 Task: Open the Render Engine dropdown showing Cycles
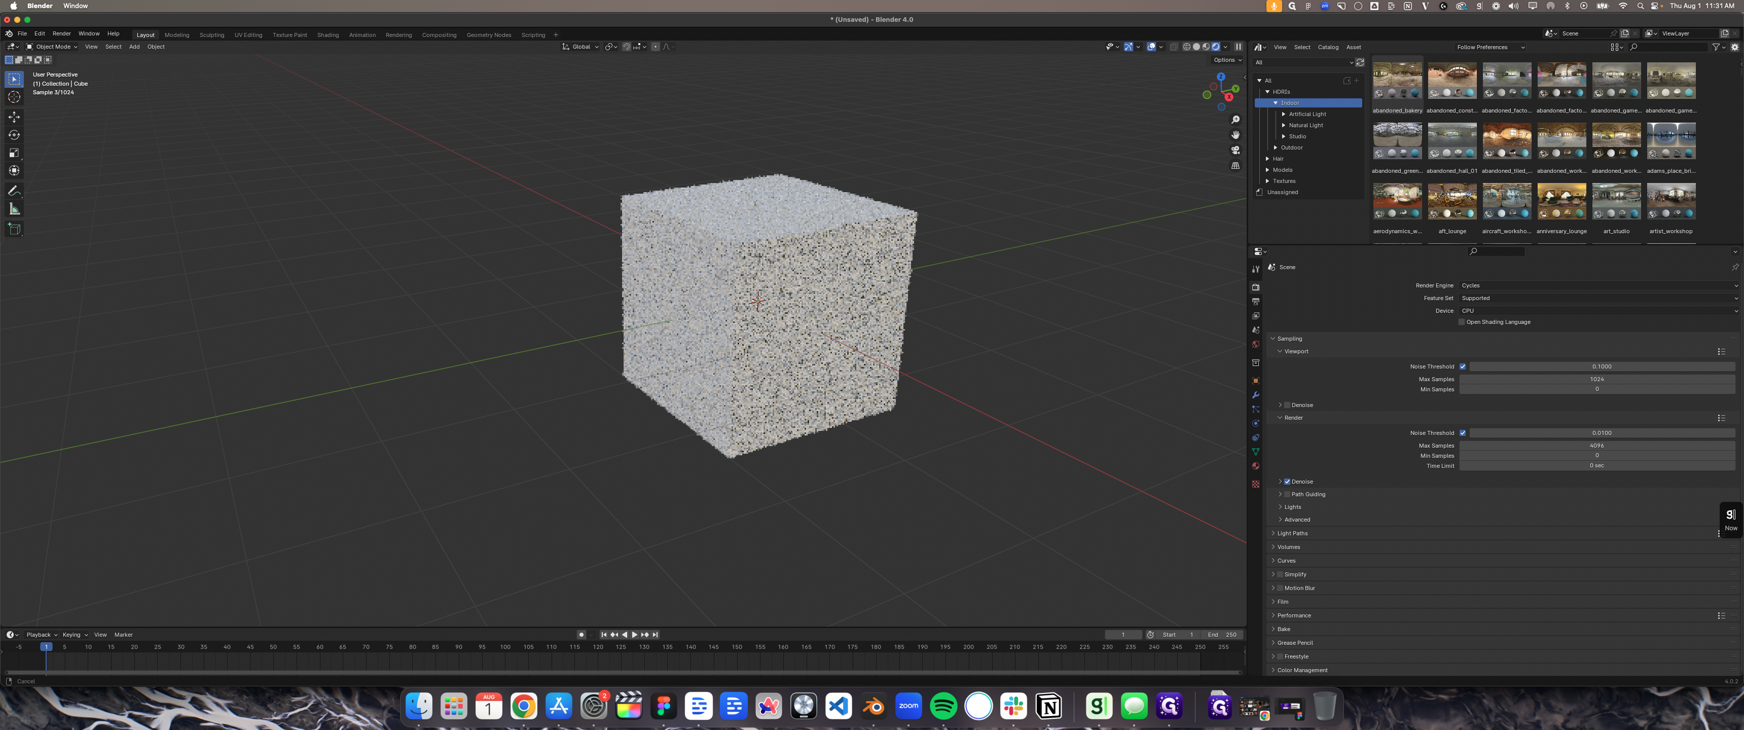[1598, 286]
